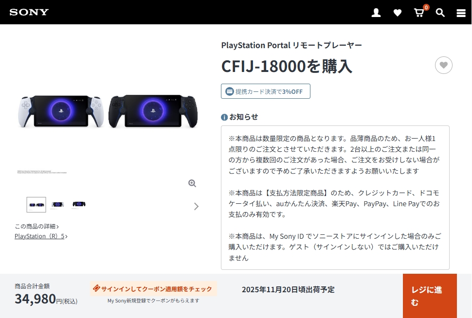Image resolution: width=472 pixels, height=318 pixels.
Task: Click the main PlayStation Portal product image
Action: click(x=108, y=111)
